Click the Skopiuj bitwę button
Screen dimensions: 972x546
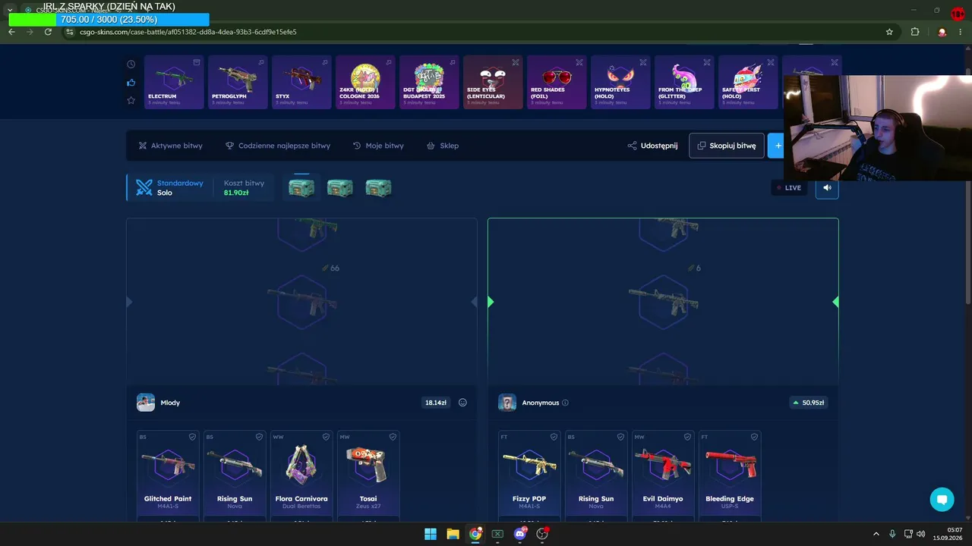point(727,146)
